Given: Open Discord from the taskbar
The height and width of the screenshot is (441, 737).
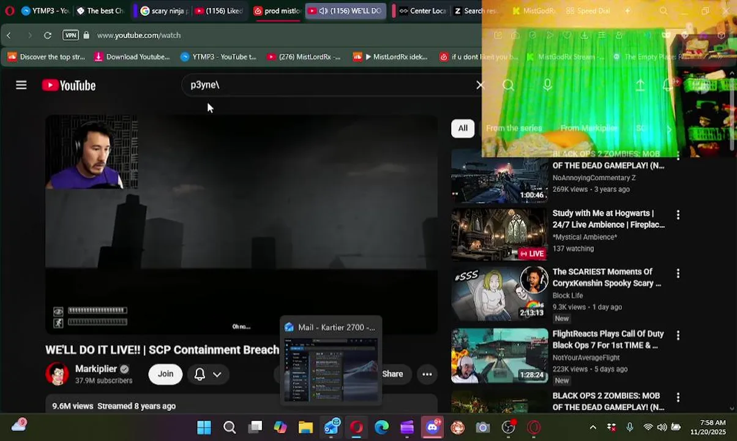Looking at the screenshot, I should click(x=433, y=427).
